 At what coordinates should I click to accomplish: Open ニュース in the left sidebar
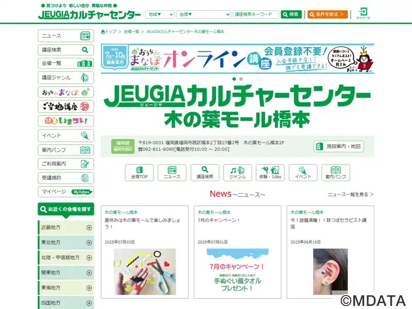[x=66, y=36]
